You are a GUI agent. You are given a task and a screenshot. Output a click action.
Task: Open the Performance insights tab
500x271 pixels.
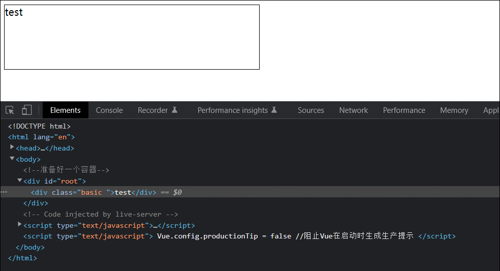(237, 110)
